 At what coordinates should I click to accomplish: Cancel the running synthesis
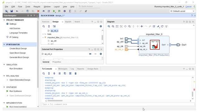pyautogui.click(x=188, y=7)
